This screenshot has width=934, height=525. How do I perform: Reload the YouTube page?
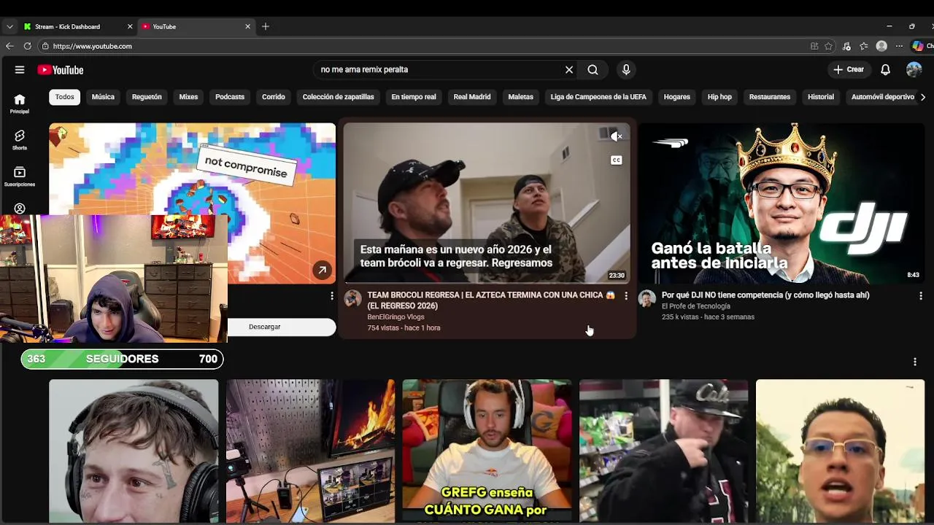(28, 46)
